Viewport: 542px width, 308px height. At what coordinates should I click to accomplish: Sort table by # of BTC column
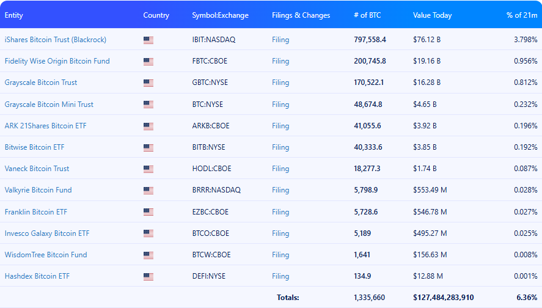click(x=368, y=15)
